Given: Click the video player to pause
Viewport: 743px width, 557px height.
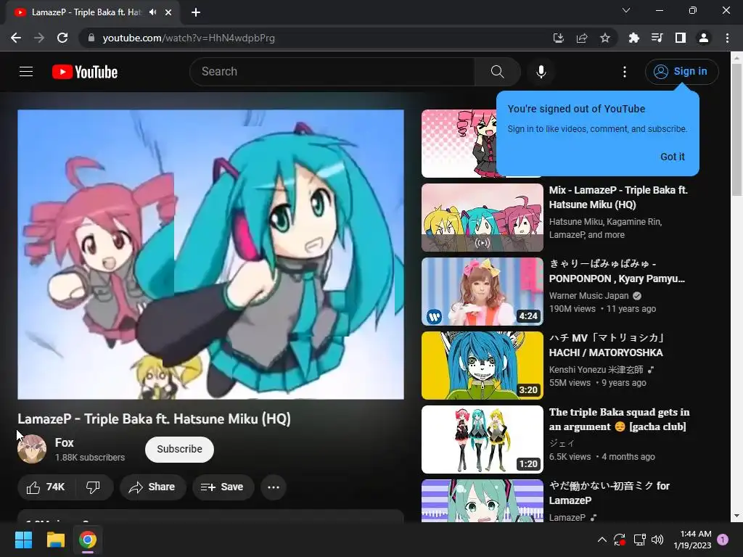Looking at the screenshot, I should click(211, 255).
